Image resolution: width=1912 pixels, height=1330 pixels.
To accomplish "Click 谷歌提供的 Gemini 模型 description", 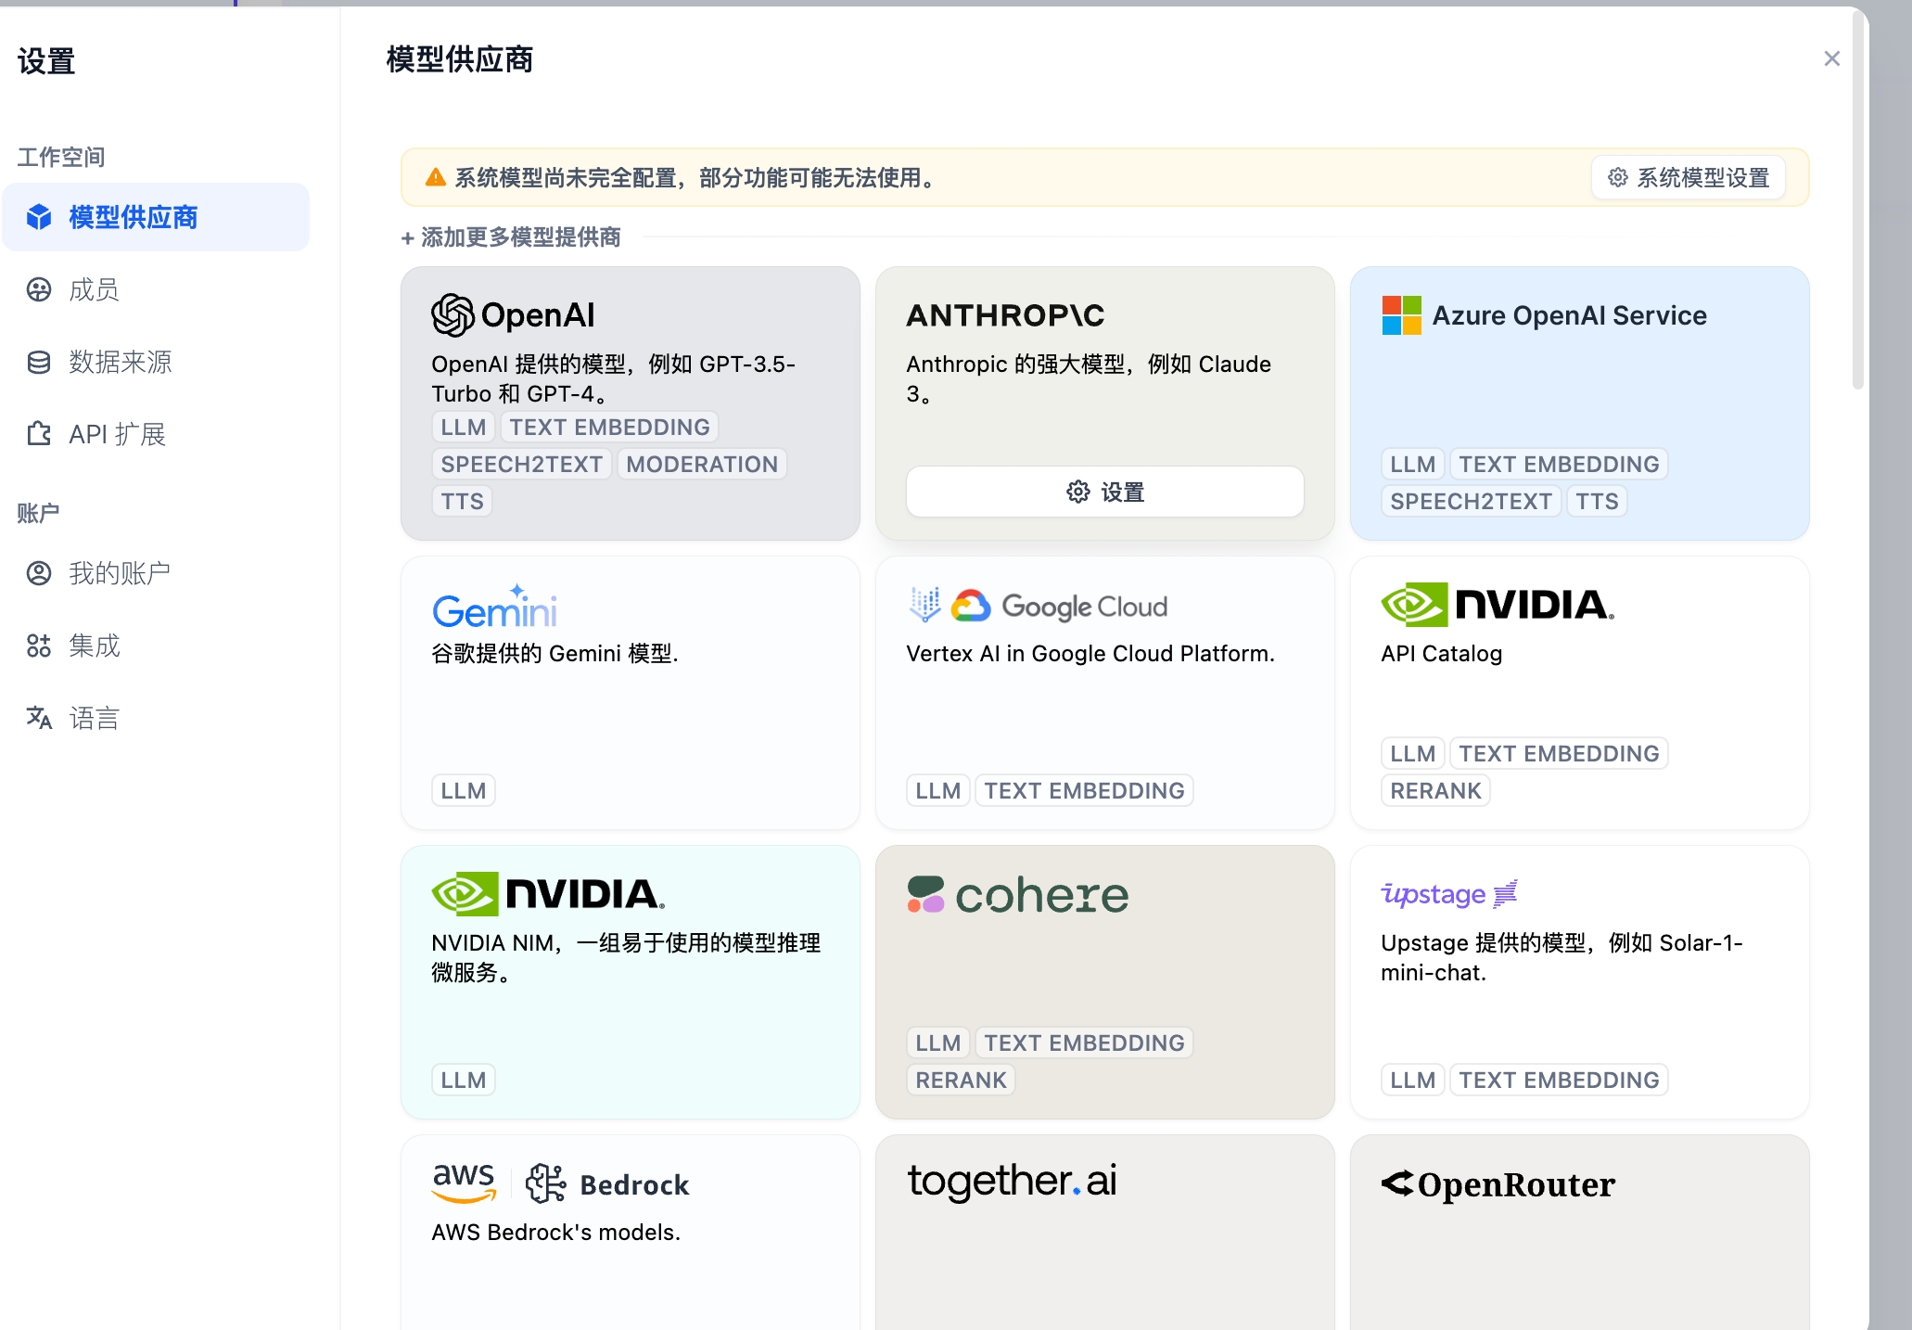I will click(554, 653).
